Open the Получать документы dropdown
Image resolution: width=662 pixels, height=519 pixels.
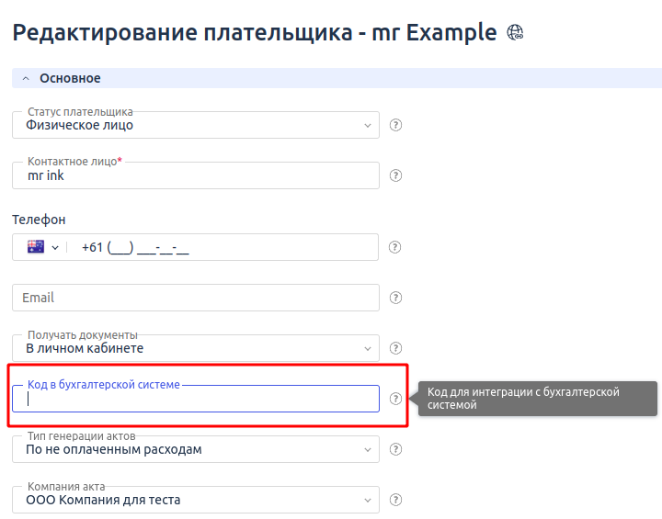(x=195, y=348)
